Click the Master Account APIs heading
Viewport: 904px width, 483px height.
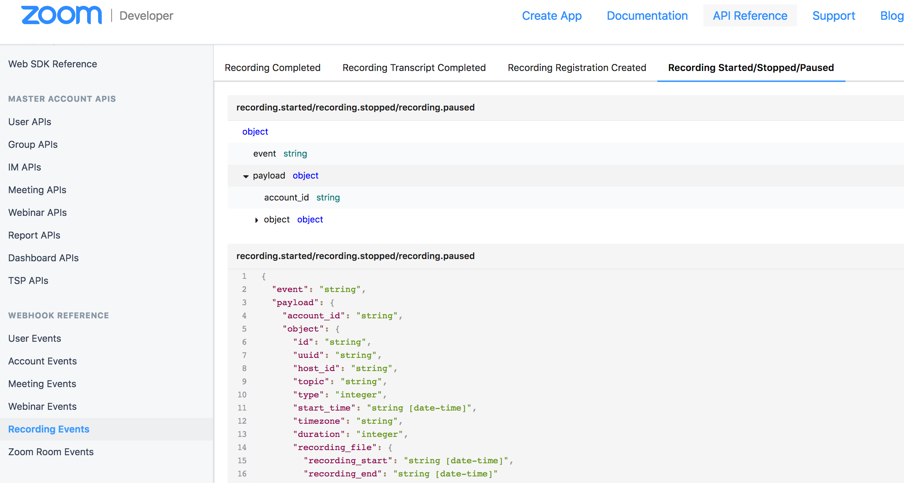(x=62, y=99)
